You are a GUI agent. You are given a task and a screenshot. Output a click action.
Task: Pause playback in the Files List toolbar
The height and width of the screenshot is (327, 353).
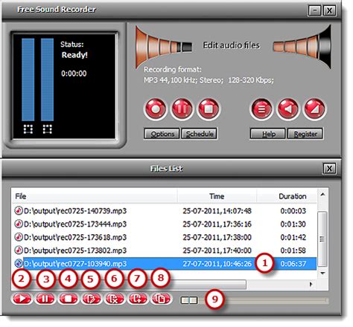(x=45, y=299)
